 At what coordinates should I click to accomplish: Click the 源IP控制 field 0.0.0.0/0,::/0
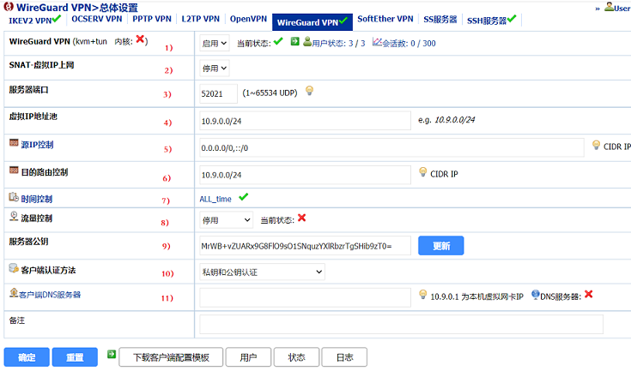(391, 147)
